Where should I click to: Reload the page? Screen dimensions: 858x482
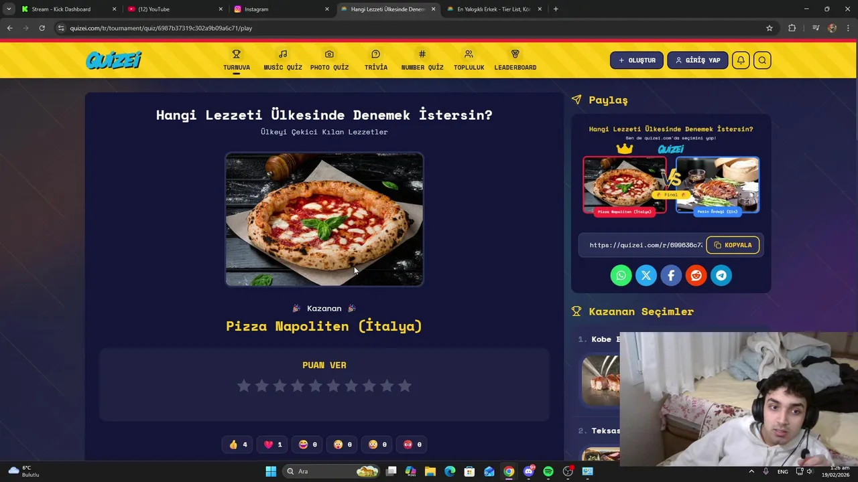coord(42,28)
